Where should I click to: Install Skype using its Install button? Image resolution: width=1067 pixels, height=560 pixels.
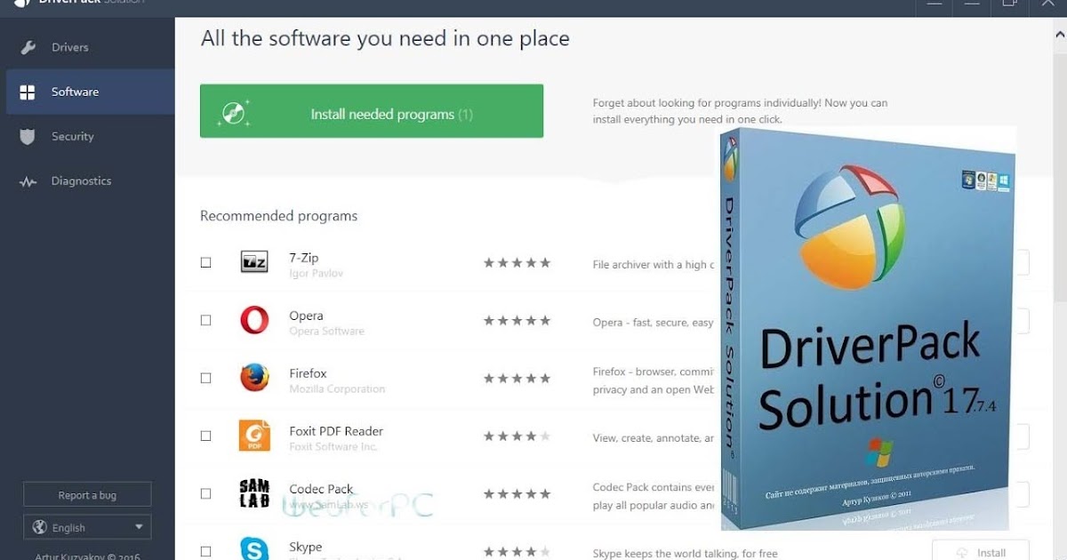tap(981, 551)
